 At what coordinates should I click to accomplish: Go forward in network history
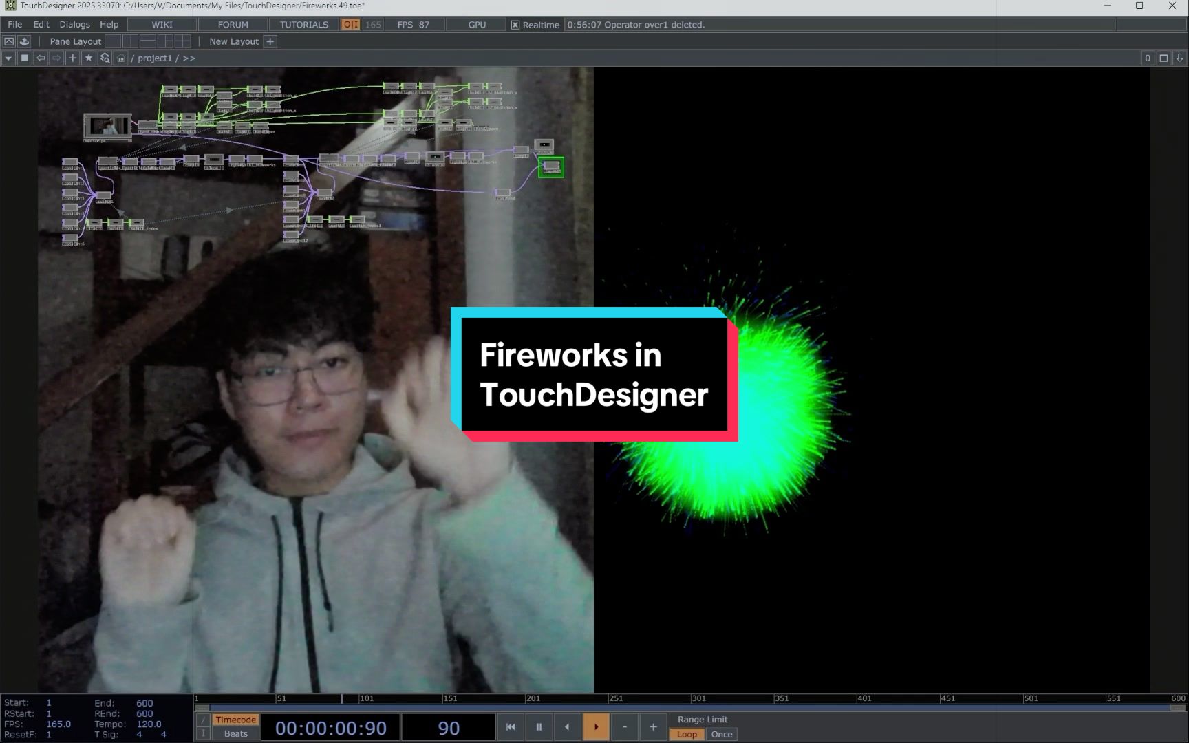[x=56, y=58]
